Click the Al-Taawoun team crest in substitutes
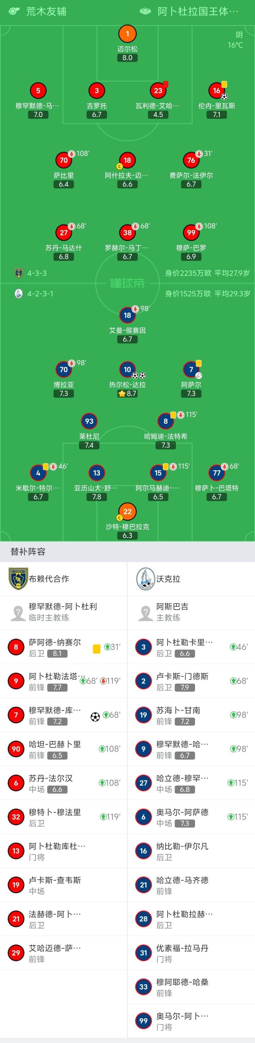This screenshot has width=255, height=1043. 18,579
